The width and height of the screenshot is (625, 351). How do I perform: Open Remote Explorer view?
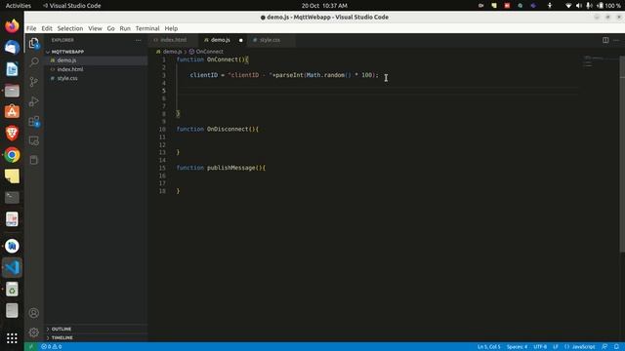34,140
